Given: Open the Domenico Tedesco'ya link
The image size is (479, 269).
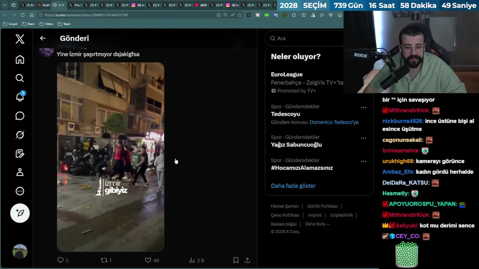Looking at the screenshot, I should (334, 122).
